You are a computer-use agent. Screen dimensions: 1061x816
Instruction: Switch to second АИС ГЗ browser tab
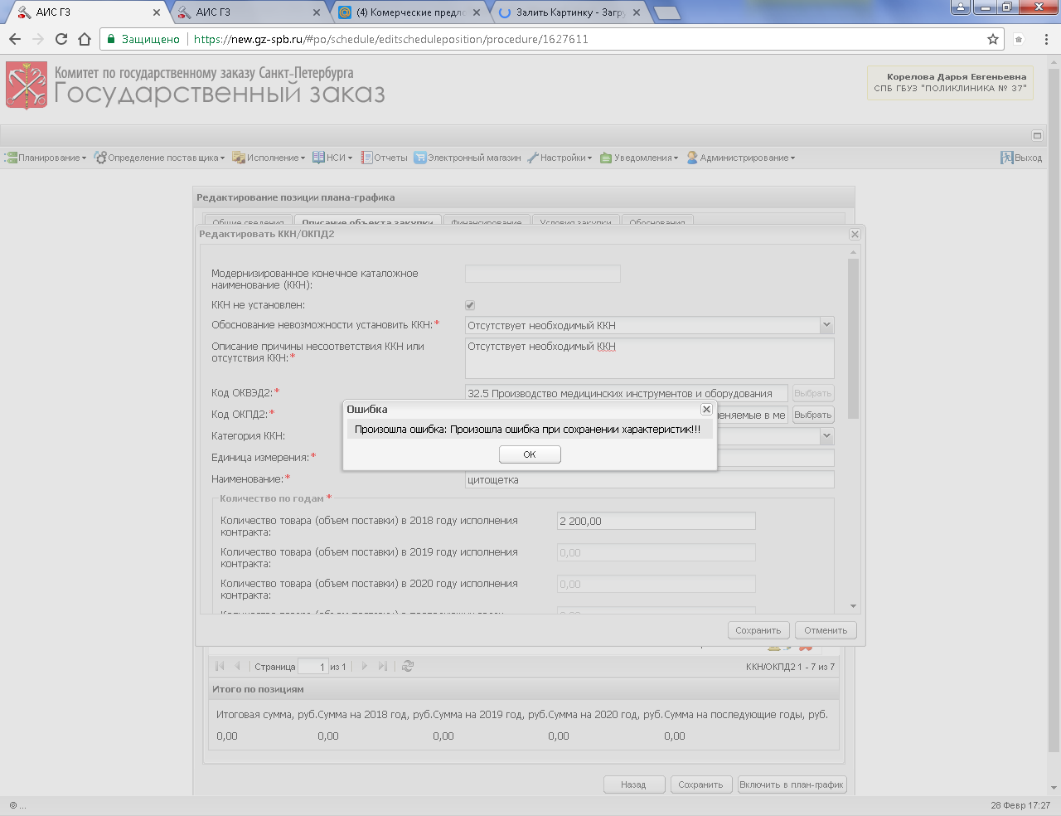click(247, 12)
